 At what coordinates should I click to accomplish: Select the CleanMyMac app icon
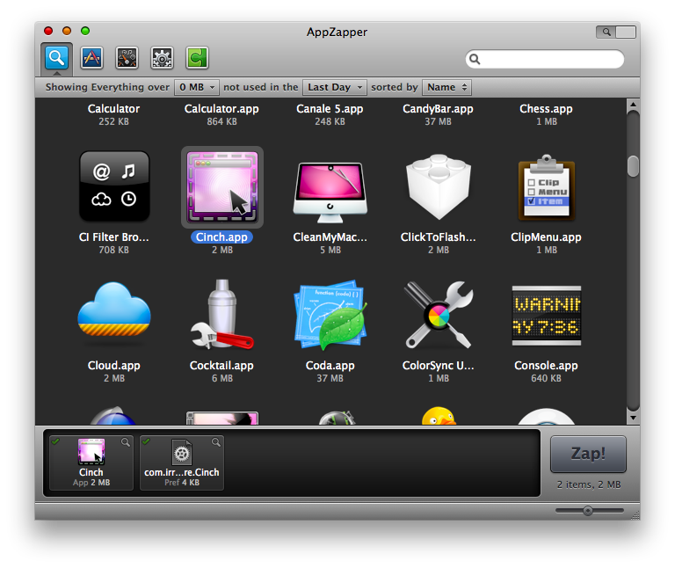tap(329, 187)
